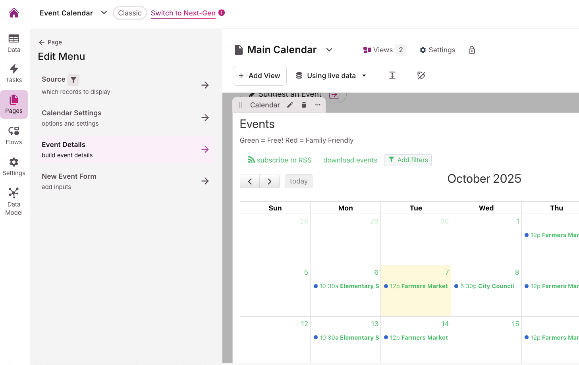Expand the Main Calendar page dropdown
The width and height of the screenshot is (579, 365).
(x=329, y=50)
